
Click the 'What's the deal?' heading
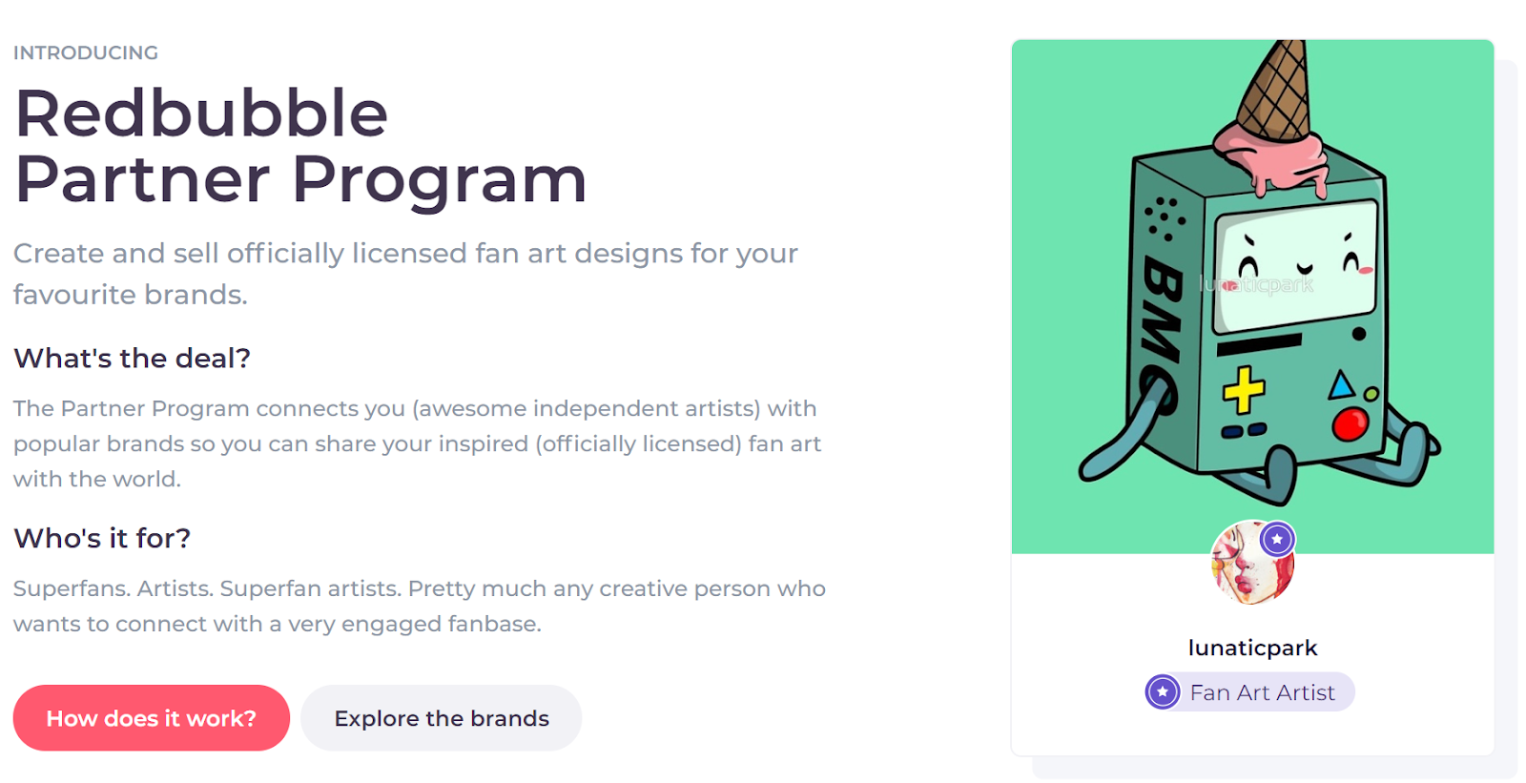[x=132, y=359]
